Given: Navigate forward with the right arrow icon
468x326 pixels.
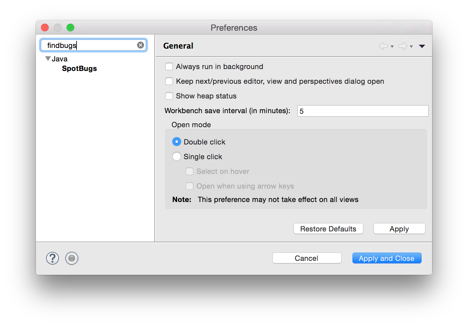Looking at the screenshot, I should point(403,46).
